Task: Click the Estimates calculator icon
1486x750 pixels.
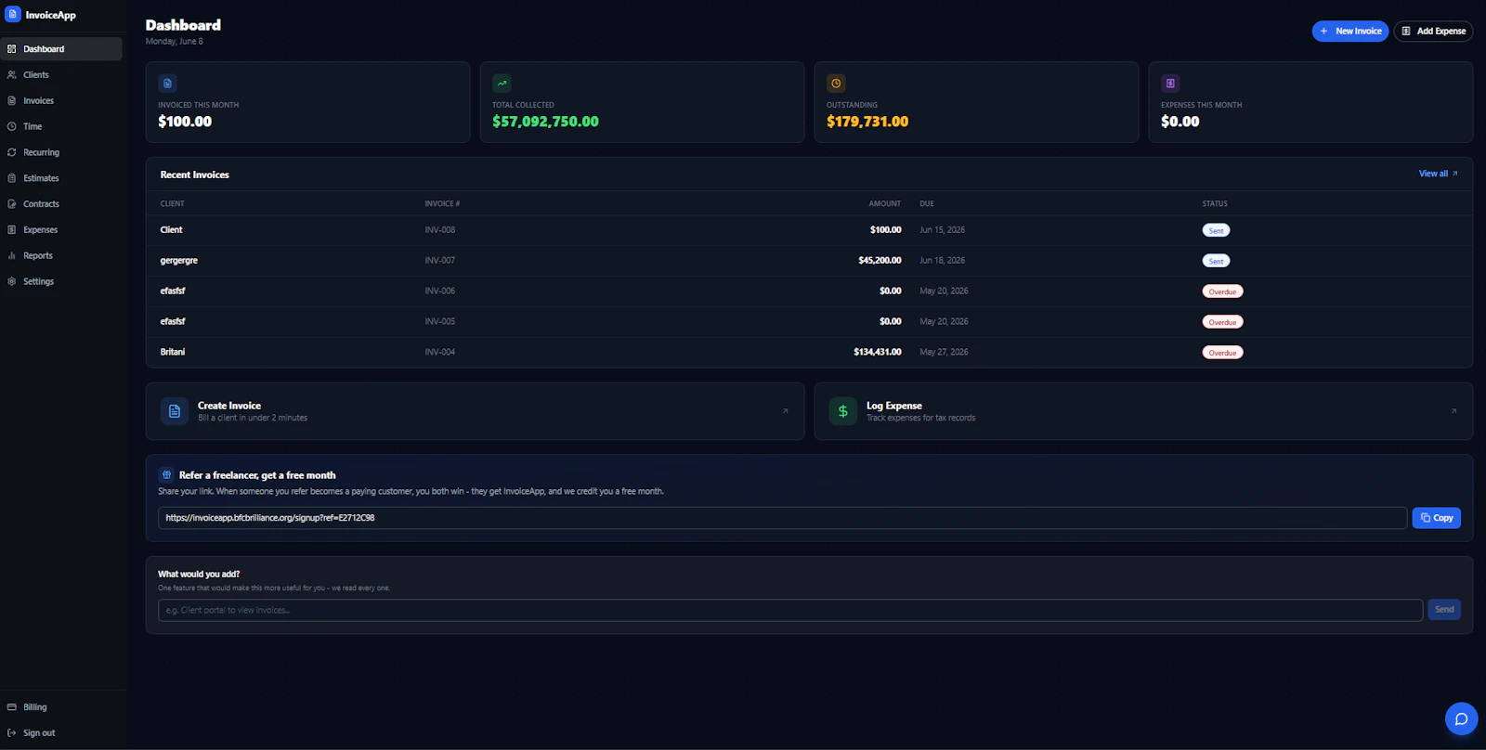Action: [x=12, y=178]
